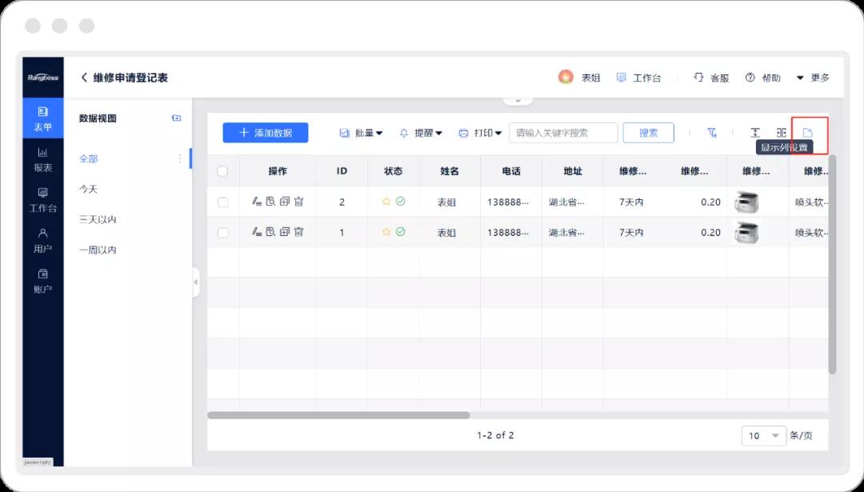Open the column display settings icon
Image resolution: width=864 pixels, height=492 pixels.
tap(808, 133)
